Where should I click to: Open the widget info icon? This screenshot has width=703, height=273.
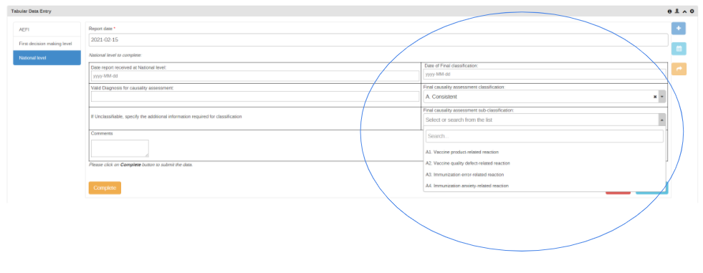(670, 11)
